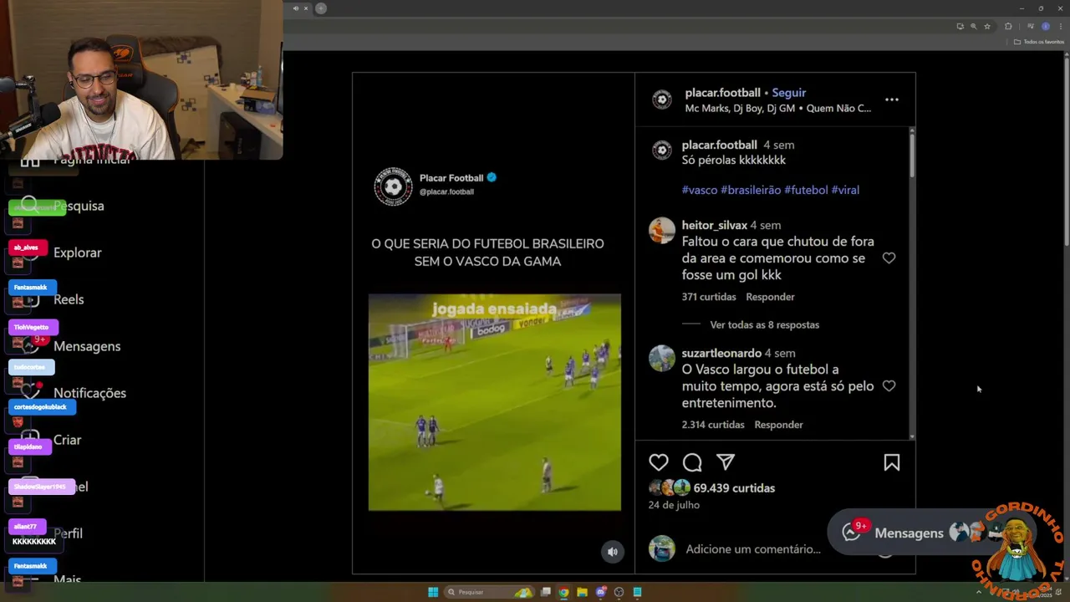
Task: Open the Notepad icon on the taskbar
Action: coord(637,592)
